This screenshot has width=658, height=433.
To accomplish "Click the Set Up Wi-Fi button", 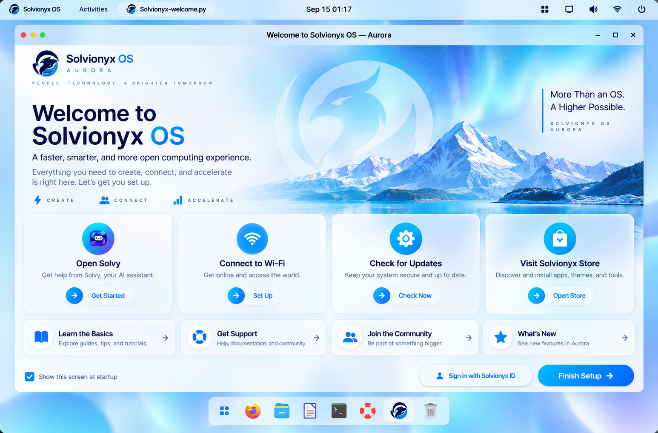I will pos(254,295).
